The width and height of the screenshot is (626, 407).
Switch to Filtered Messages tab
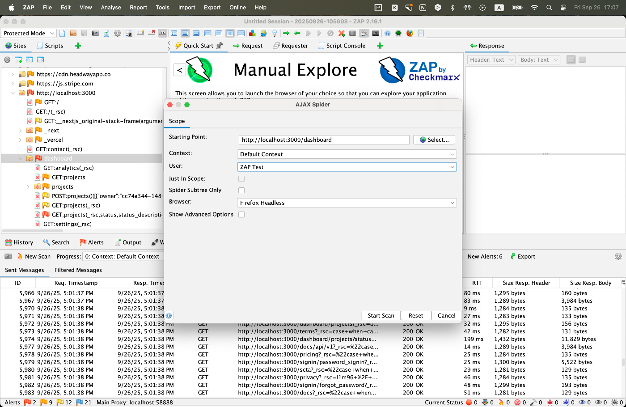coord(78,270)
